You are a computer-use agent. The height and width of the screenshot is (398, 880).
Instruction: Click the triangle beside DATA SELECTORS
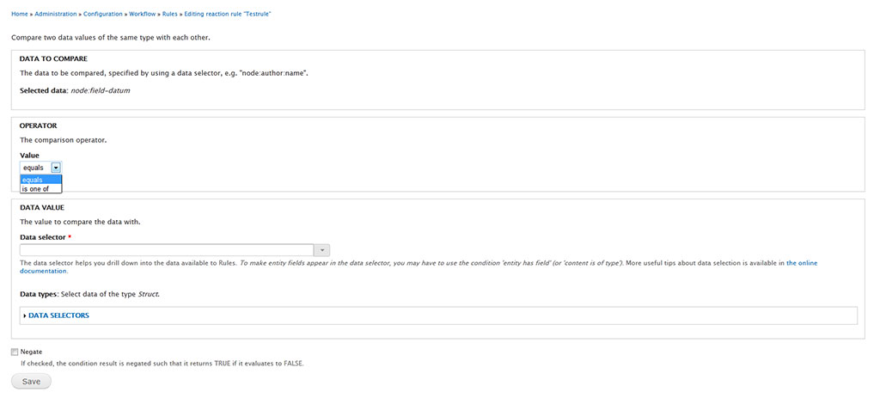click(x=24, y=315)
